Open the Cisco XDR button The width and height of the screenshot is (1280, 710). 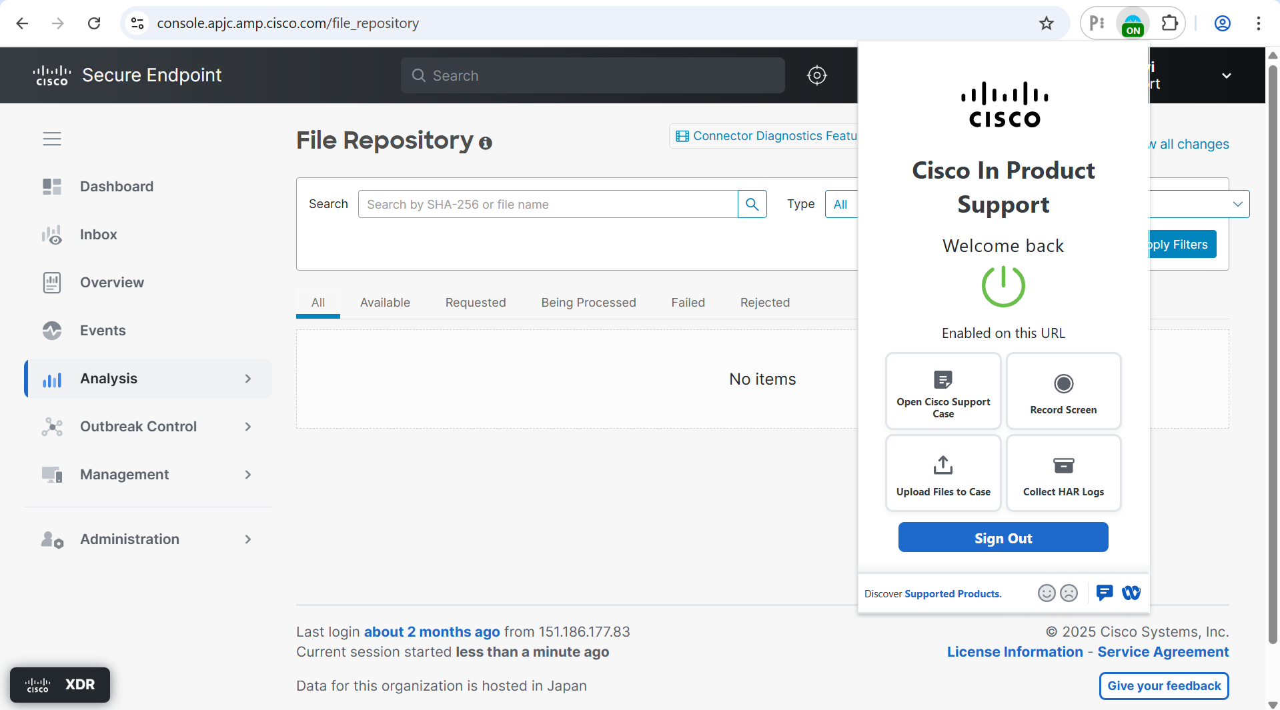point(60,685)
